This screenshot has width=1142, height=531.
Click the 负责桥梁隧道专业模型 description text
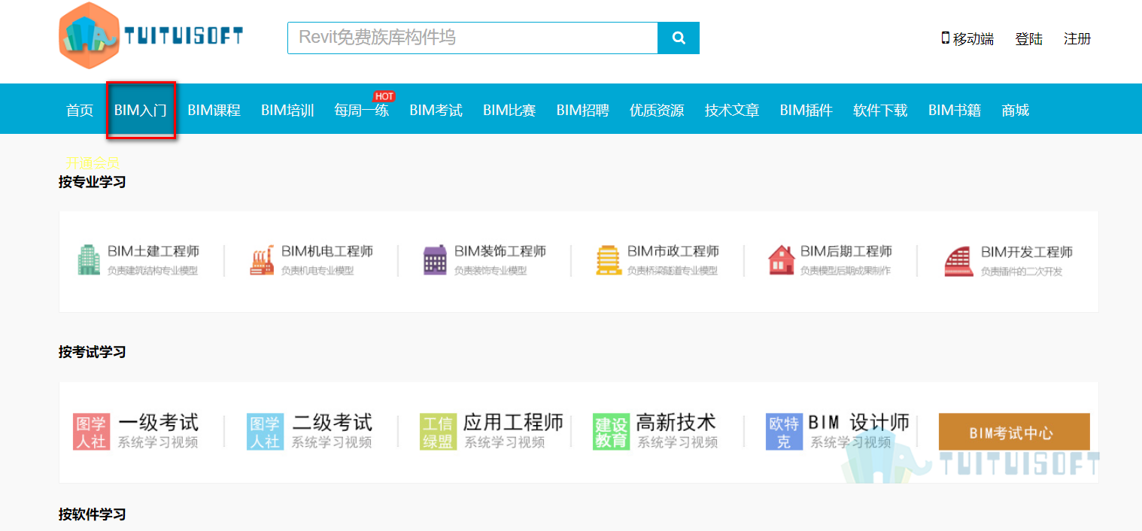[x=673, y=271]
